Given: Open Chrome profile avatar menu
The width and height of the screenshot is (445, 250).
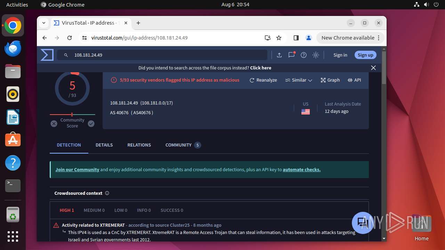Looking at the screenshot, I should pyautogui.click(x=308, y=38).
